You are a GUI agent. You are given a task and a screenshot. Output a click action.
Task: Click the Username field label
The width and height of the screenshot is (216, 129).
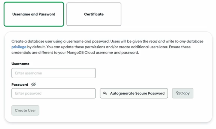[20, 64]
